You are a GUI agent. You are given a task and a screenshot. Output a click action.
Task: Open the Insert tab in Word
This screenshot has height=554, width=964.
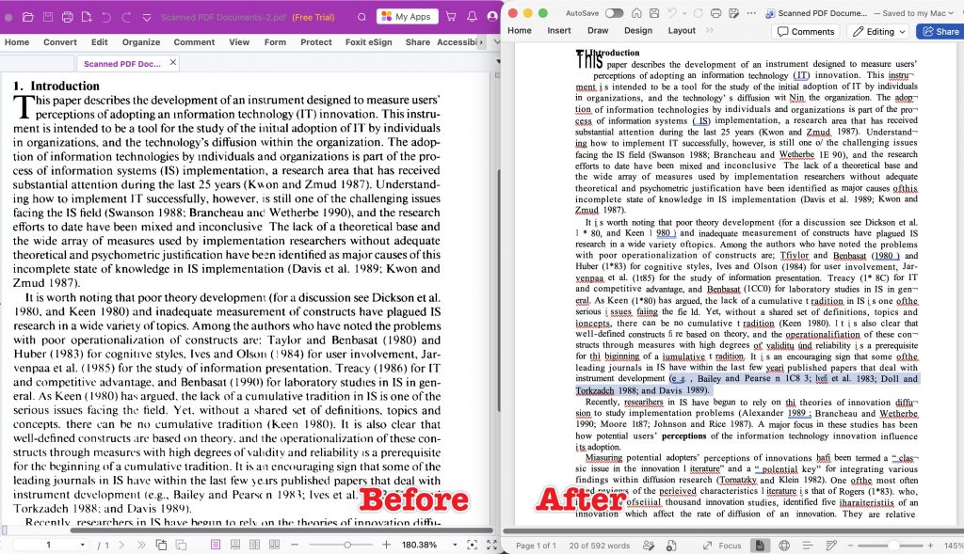[x=559, y=30]
